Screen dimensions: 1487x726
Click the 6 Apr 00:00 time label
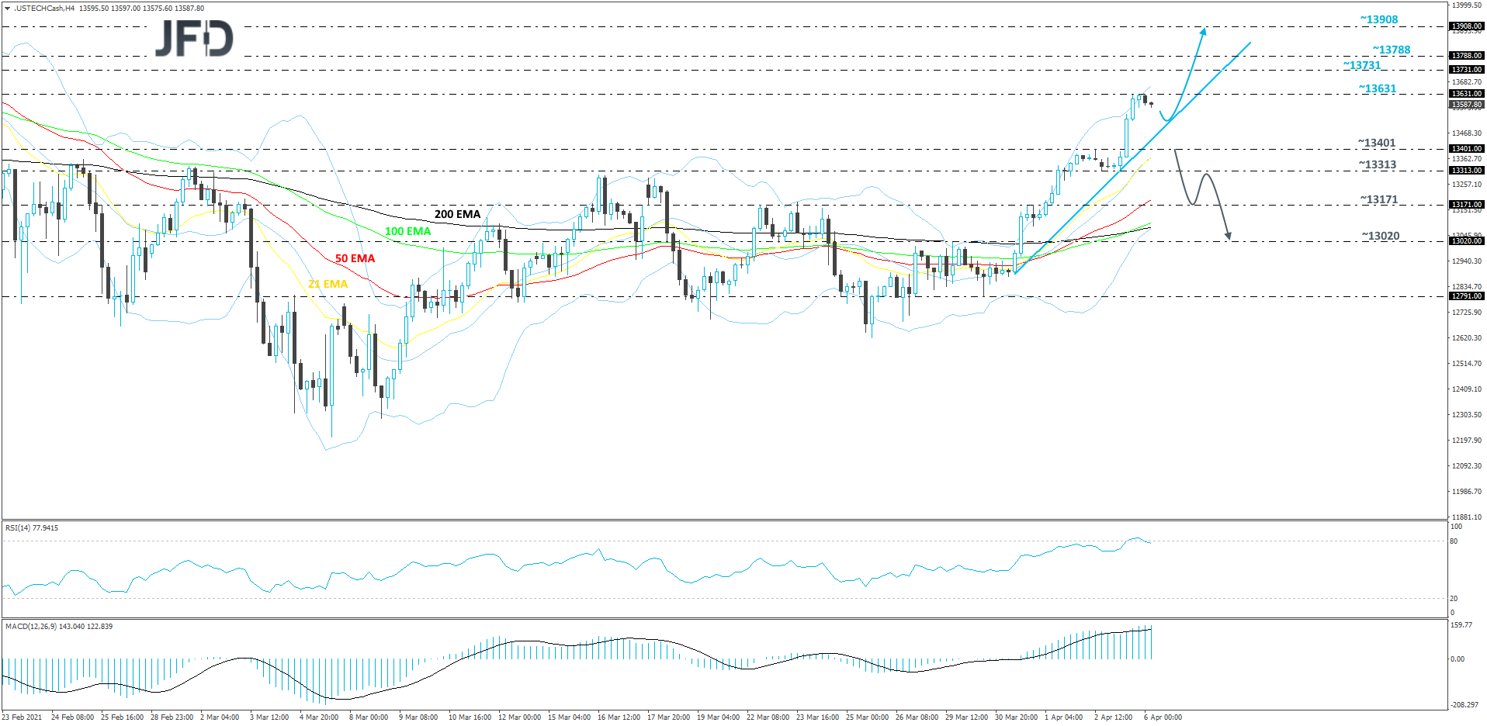tap(1163, 717)
